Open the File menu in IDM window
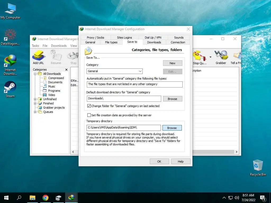Image resolution: width=271 pixels, height=203 pixels. coord(45,45)
